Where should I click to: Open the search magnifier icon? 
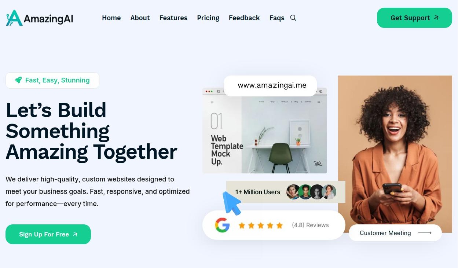coord(293,18)
